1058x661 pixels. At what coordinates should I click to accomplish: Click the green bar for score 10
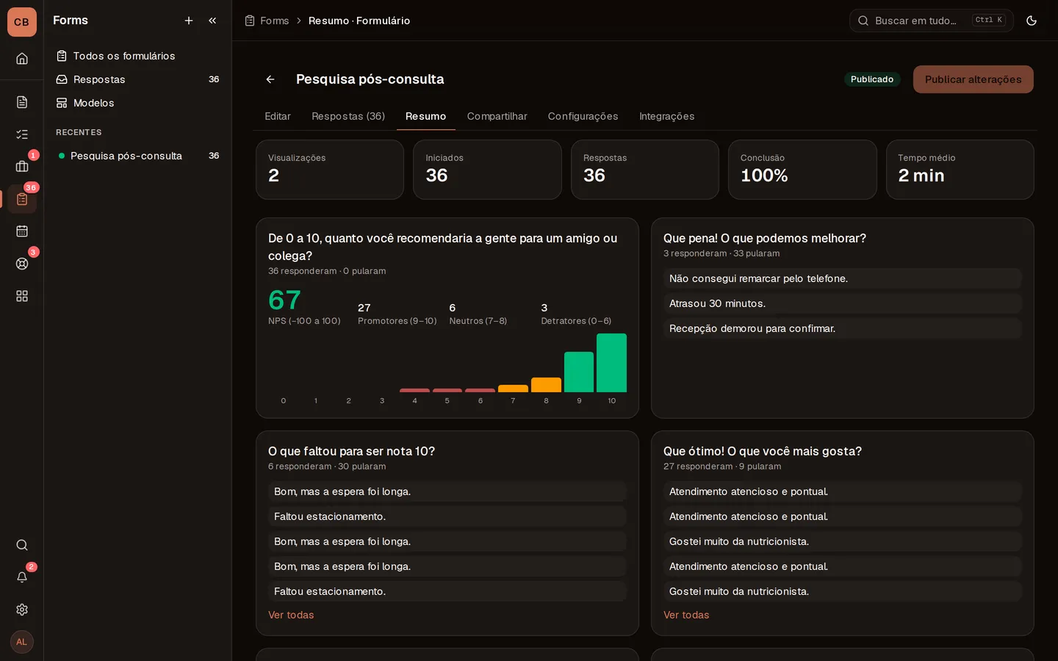click(x=611, y=363)
